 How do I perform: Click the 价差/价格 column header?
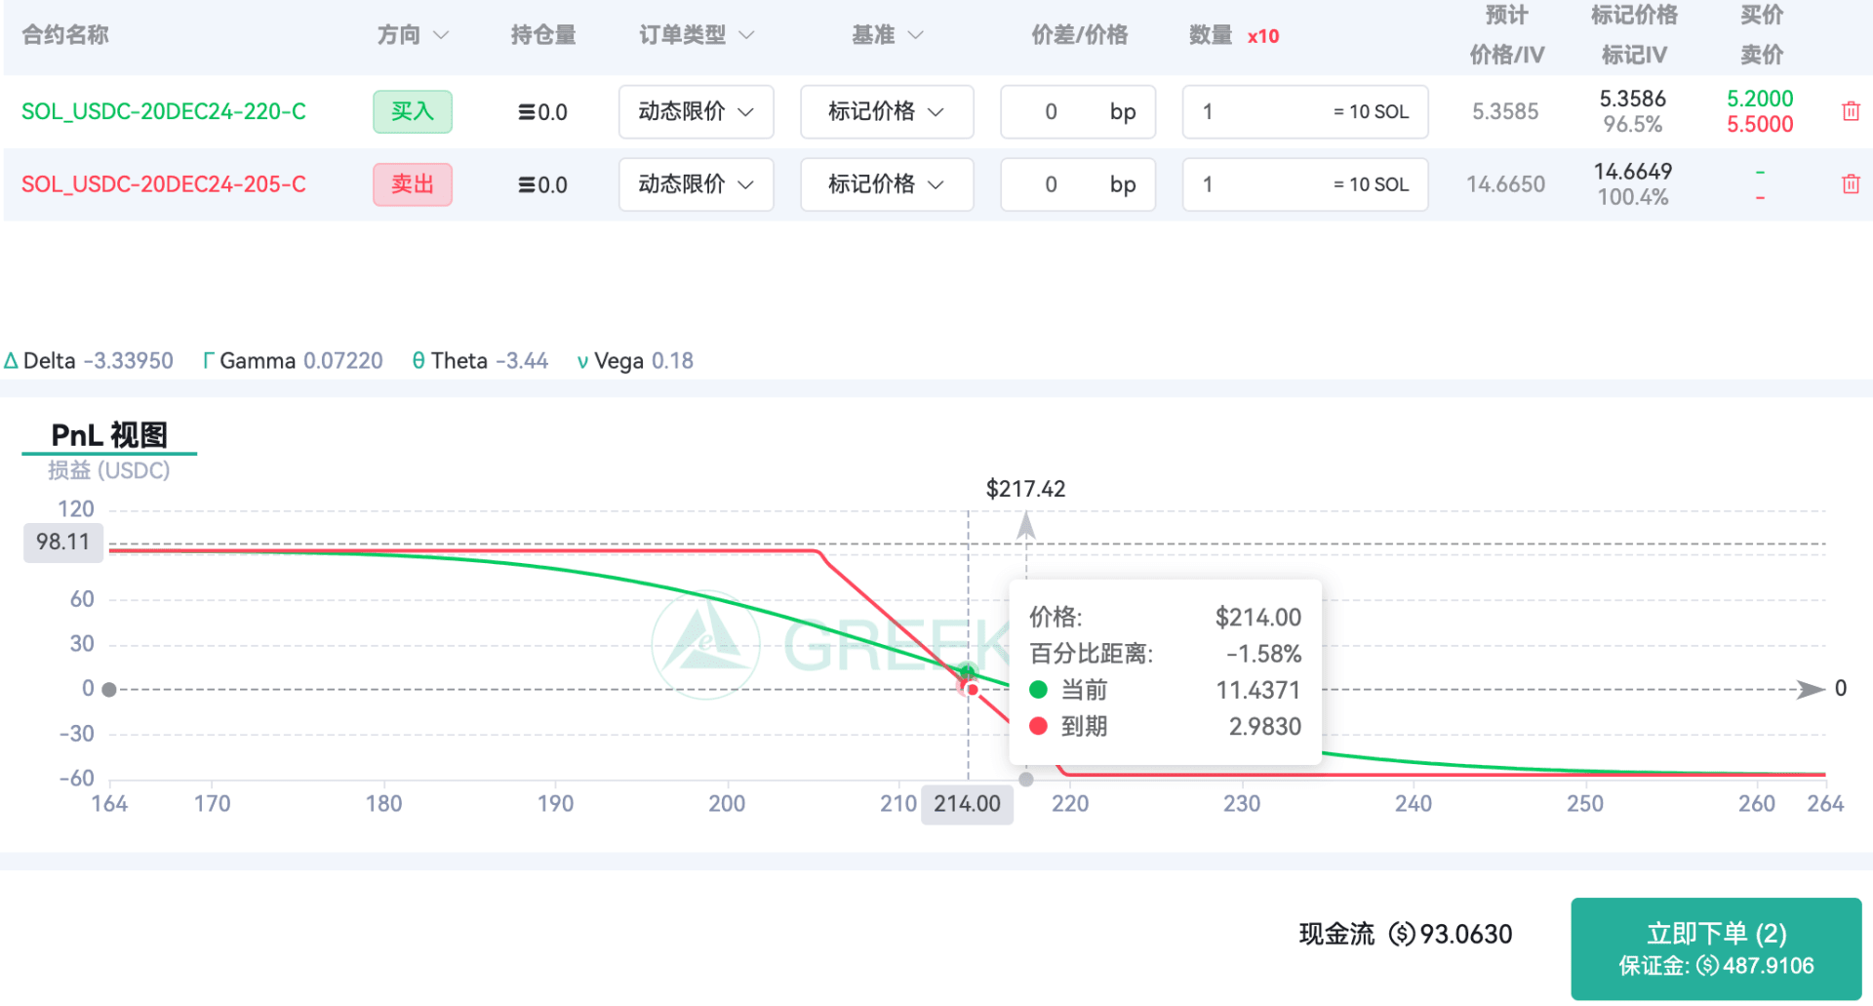coord(1079,35)
